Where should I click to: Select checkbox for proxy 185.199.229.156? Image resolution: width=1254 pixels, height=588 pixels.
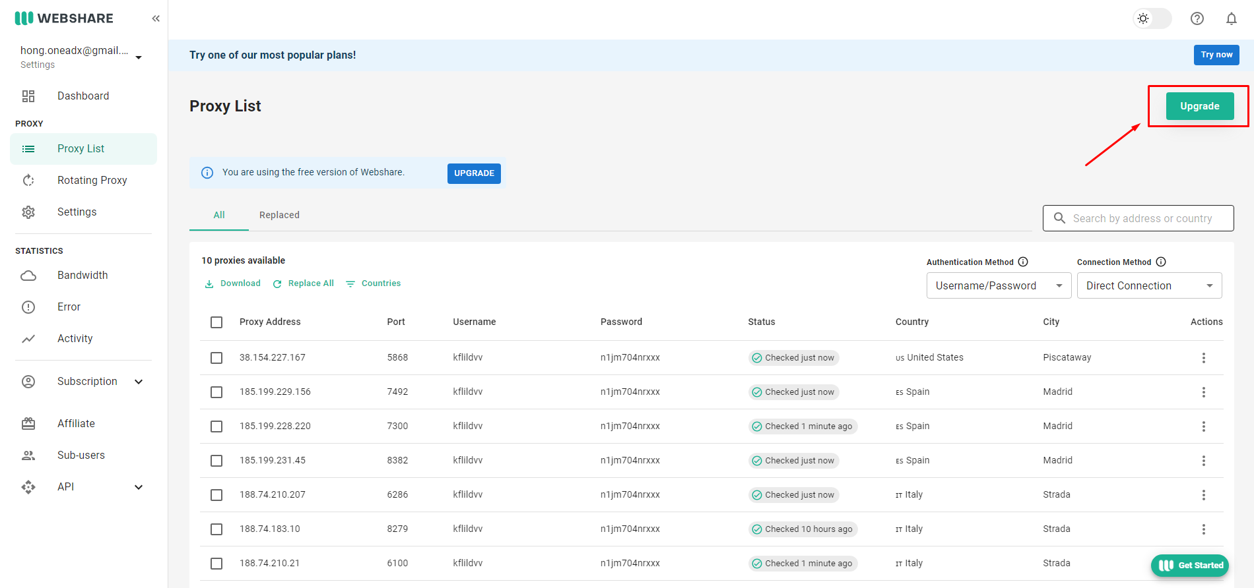[x=216, y=392]
